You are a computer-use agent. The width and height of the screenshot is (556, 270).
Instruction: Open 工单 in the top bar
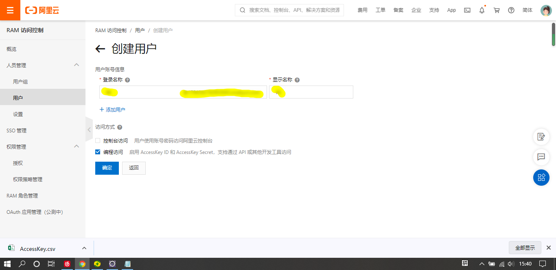click(x=381, y=10)
